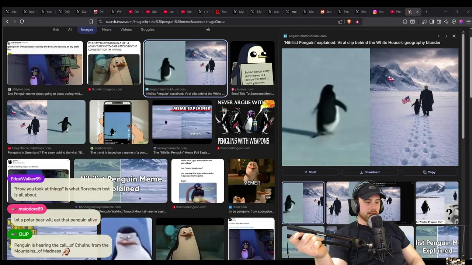This screenshot has height=265, width=472.
Task: Show the next image in the preview panel
Action: 446,36
